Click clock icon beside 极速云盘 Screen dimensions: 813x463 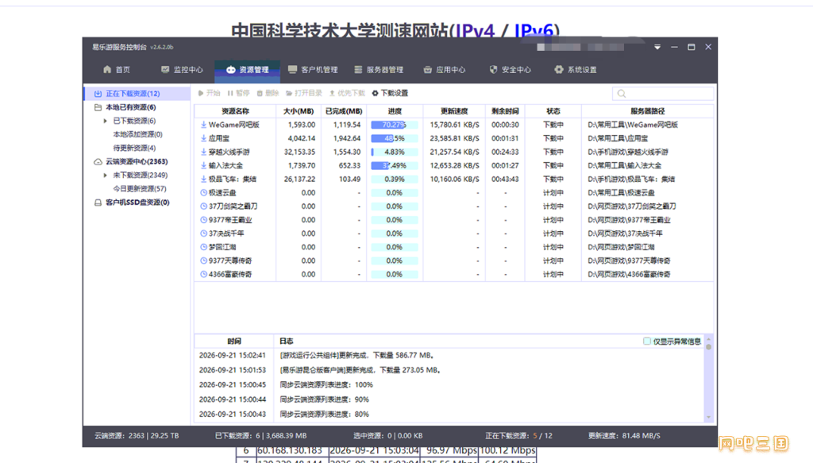[203, 193]
